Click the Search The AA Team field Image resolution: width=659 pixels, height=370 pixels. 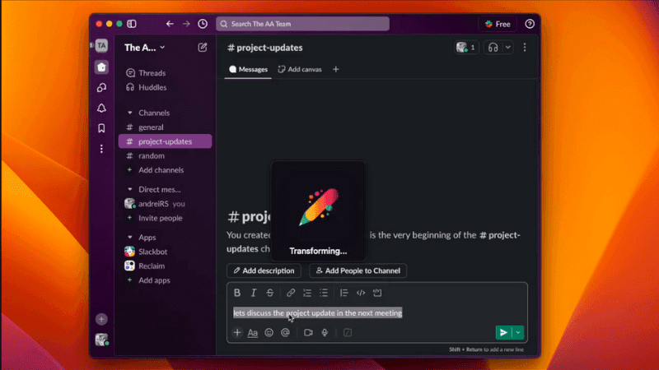click(302, 24)
